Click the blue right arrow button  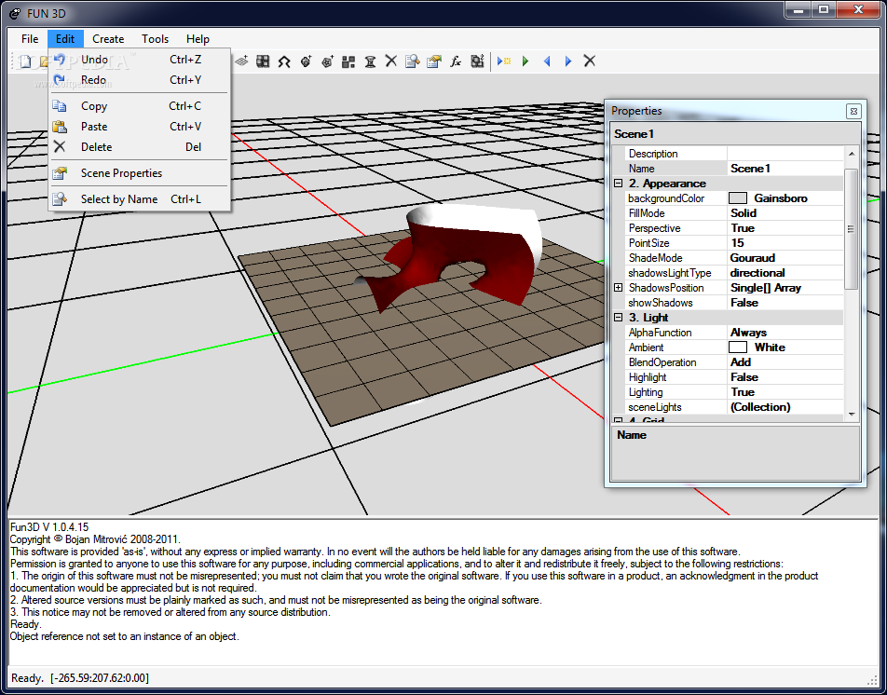(568, 61)
